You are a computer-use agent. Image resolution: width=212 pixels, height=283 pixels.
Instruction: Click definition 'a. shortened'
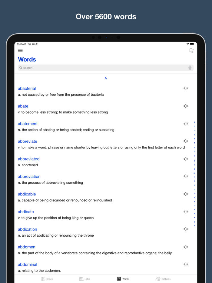click(x=28, y=165)
